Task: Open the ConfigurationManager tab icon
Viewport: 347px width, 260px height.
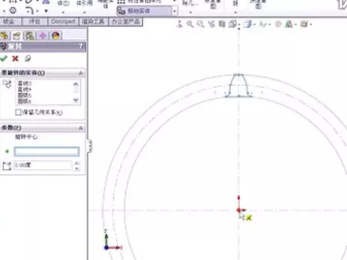Action: click(x=30, y=36)
